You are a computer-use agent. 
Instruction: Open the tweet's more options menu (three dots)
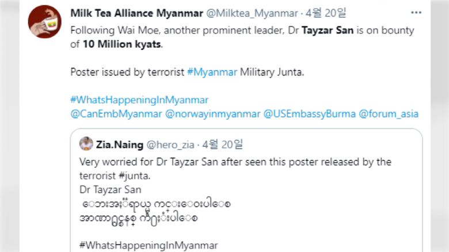click(x=416, y=12)
